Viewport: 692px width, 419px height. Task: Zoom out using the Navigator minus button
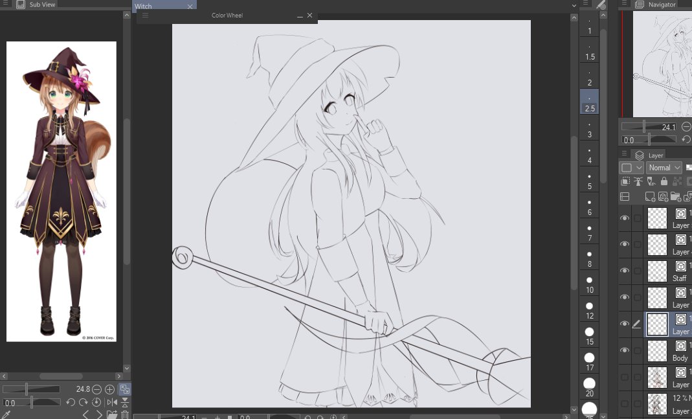687,127
